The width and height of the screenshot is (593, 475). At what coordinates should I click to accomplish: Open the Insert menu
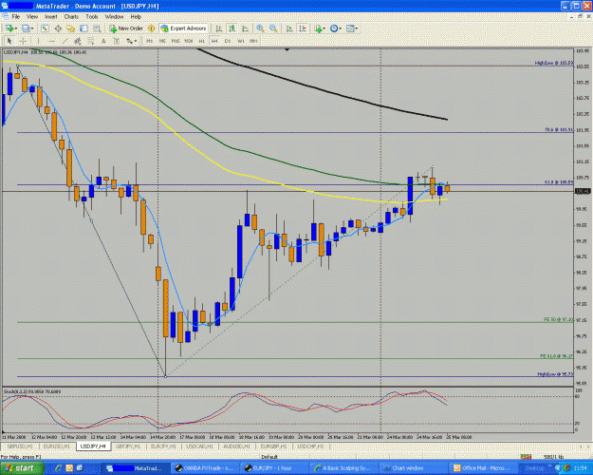51,17
